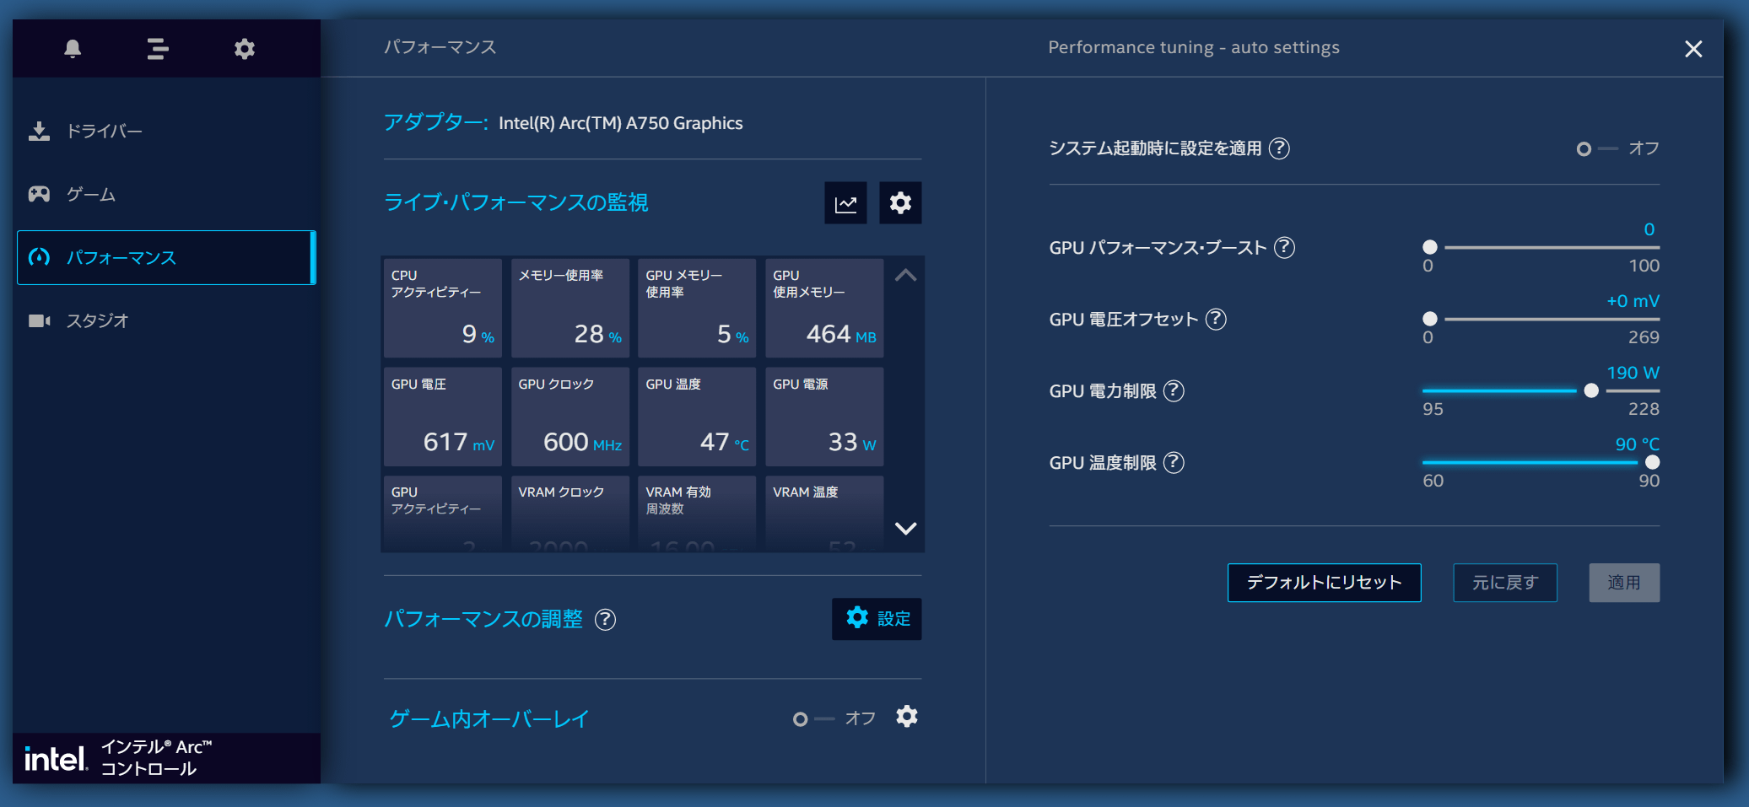Open スタジオ from the sidebar
This screenshot has height=807, width=1749.
coord(98,321)
